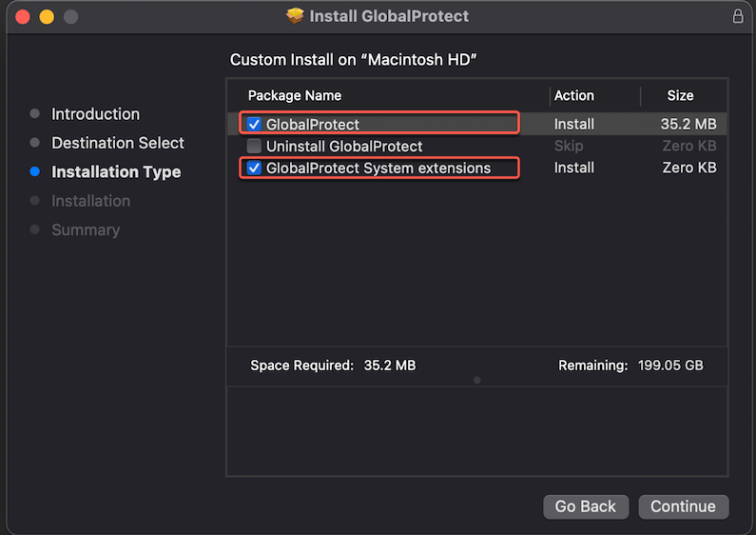Click the package icon beside Install GlobalProtect

pos(295,16)
